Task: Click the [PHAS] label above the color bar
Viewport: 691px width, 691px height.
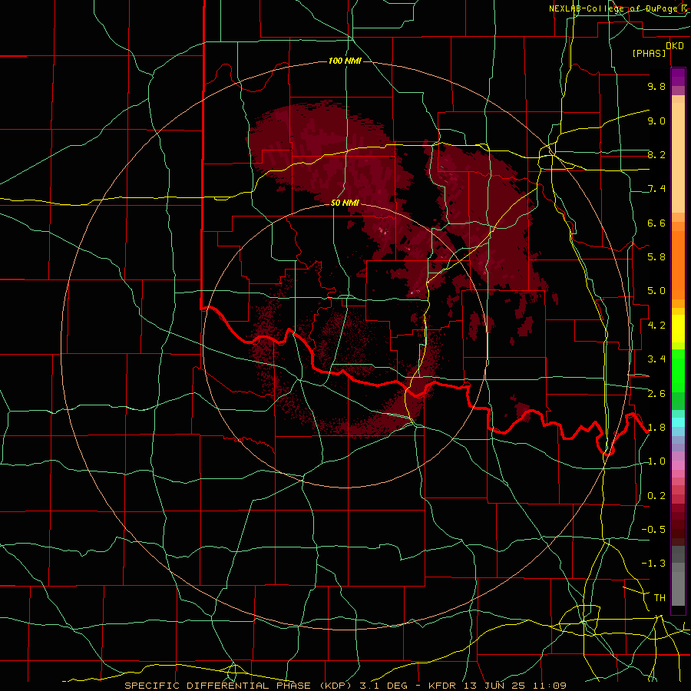Action: click(x=649, y=53)
